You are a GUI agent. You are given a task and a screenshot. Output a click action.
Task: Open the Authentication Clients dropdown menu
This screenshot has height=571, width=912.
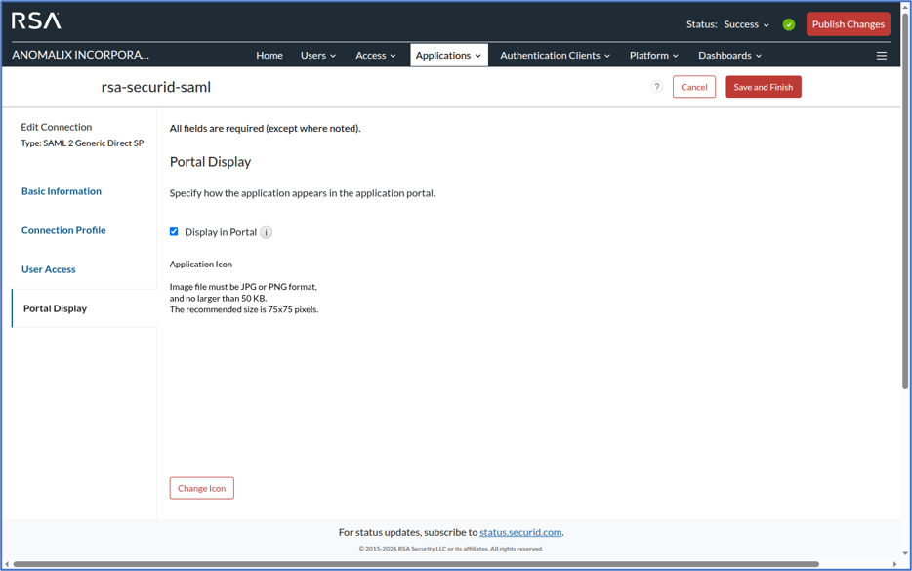[x=555, y=56]
